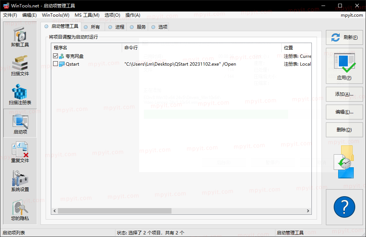Open the 重复文件 duplicate files icon
Image resolution: width=366 pixels, height=237 pixels.
[20, 152]
